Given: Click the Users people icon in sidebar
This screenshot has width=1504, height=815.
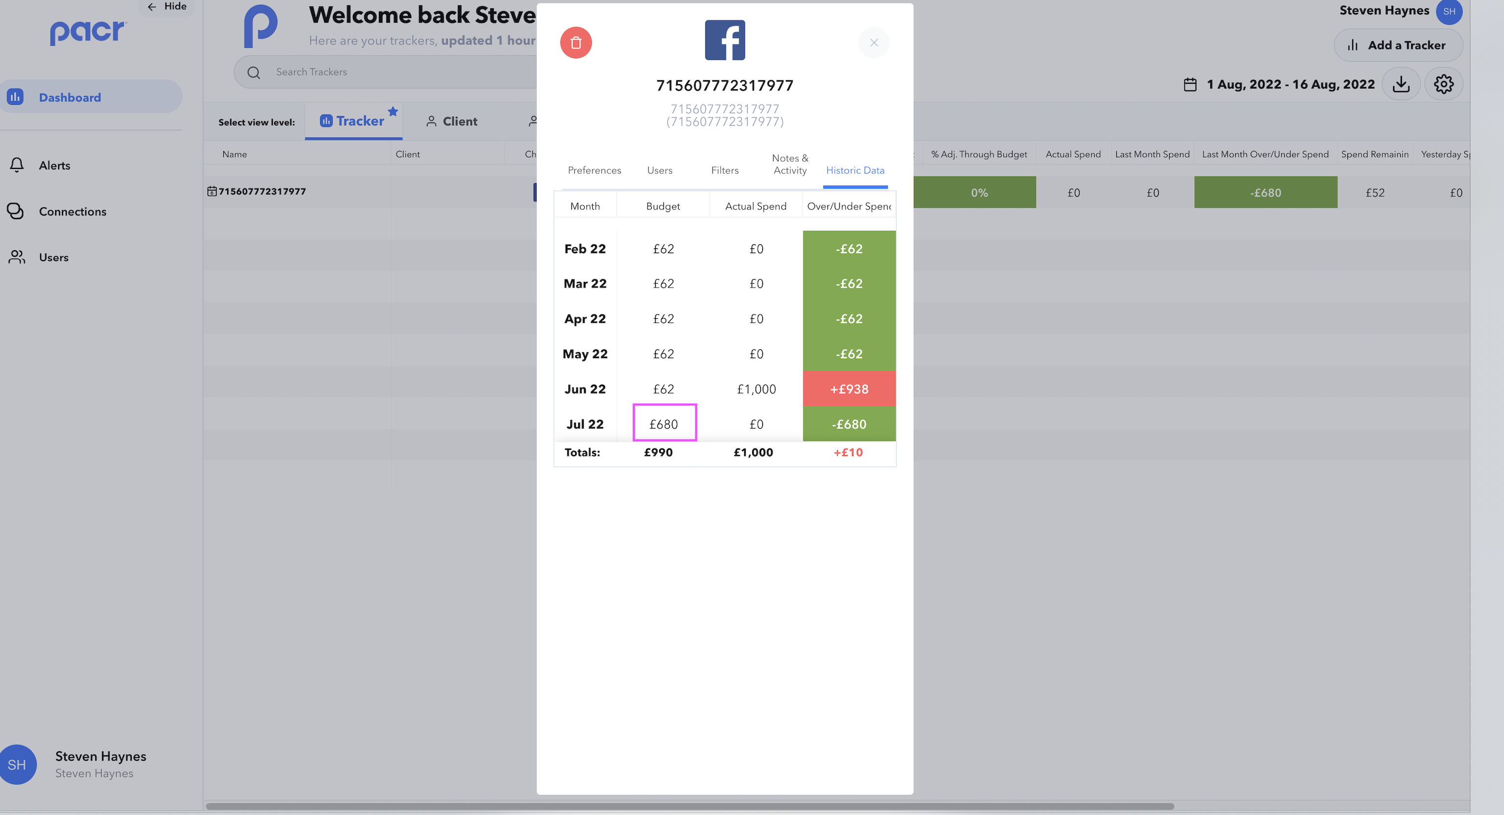Looking at the screenshot, I should click(x=17, y=257).
